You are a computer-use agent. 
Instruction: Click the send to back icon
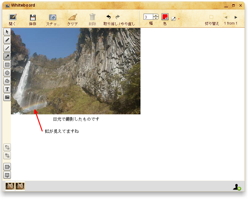(7, 155)
